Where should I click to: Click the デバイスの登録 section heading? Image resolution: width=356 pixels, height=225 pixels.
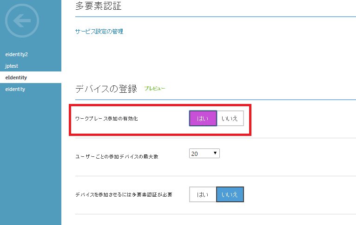tap(106, 89)
